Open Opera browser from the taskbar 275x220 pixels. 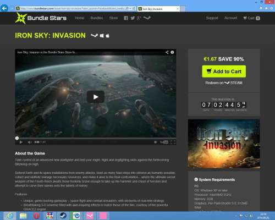tap(36, 216)
